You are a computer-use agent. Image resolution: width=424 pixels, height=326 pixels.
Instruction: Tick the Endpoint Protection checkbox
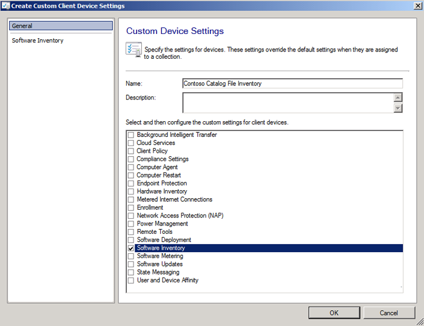(x=130, y=184)
